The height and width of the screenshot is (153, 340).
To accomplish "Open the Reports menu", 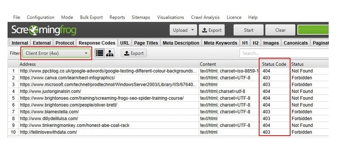I will click(117, 17).
